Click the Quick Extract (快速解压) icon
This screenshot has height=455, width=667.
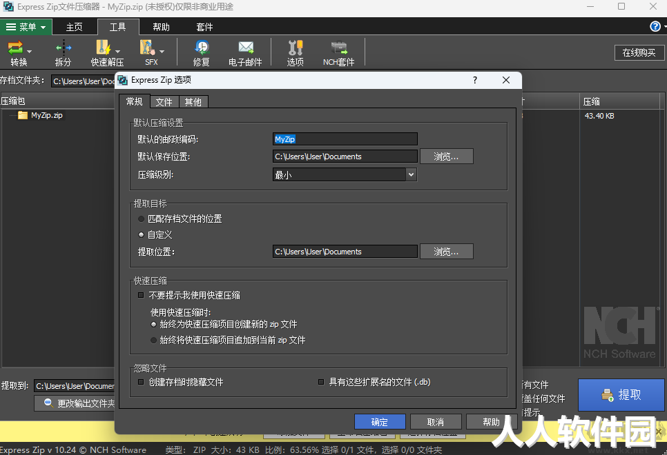pos(104,47)
